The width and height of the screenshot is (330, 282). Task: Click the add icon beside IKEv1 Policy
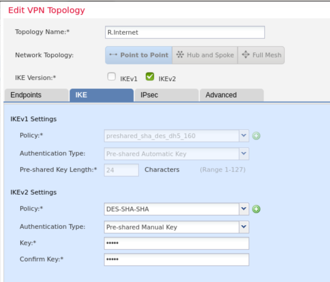(x=256, y=136)
